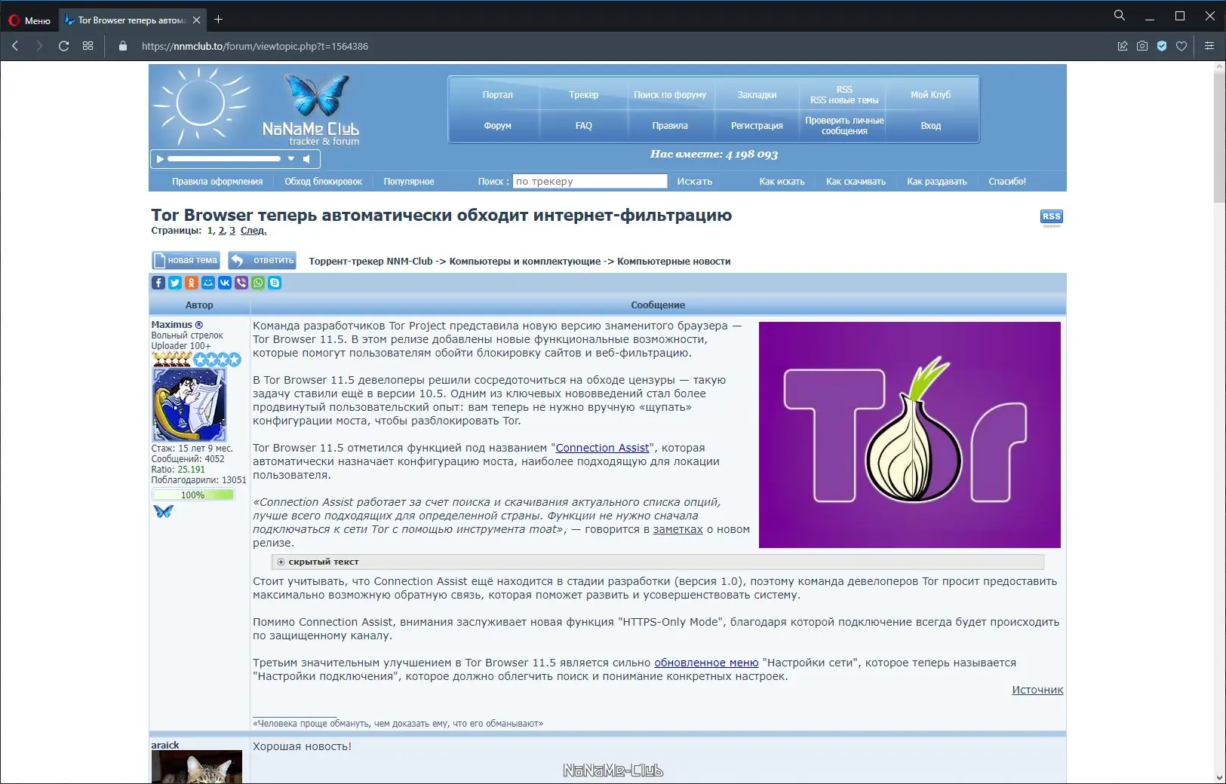Share topic via WhatsApp
The height and width of the screenshot is (784, 1226).
pos(258,283)
